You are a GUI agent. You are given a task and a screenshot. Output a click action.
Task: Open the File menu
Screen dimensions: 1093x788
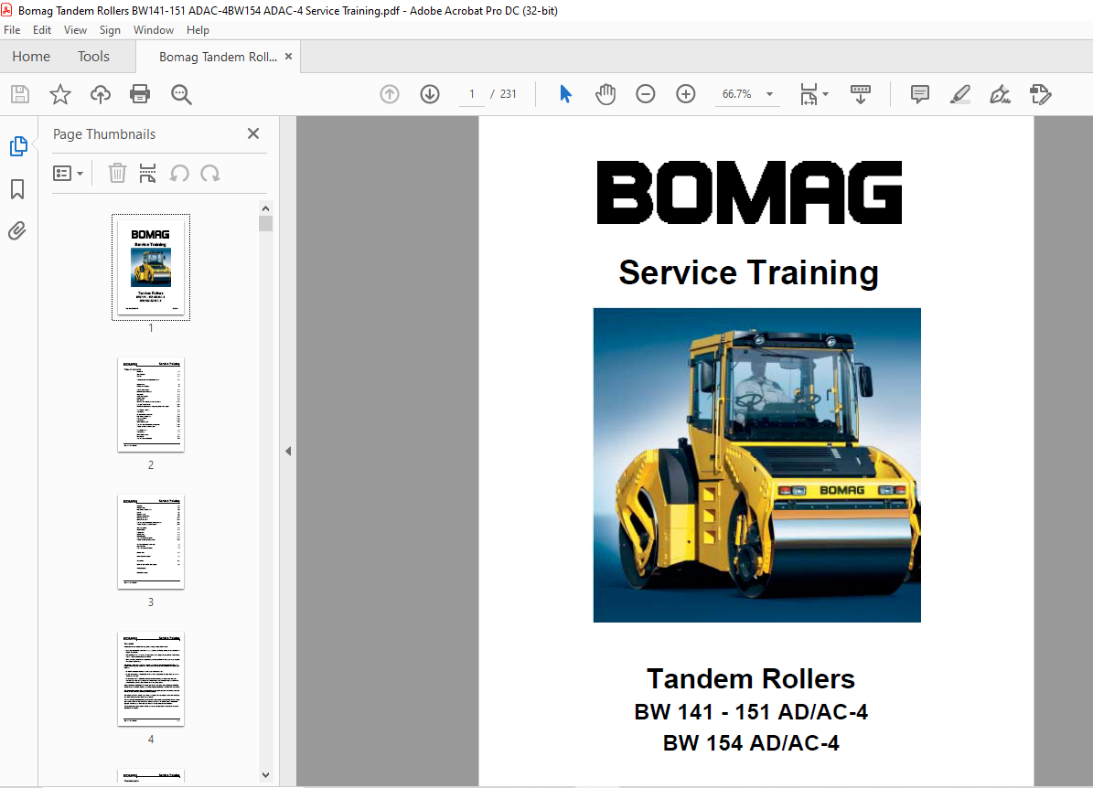(x=12, y=30)
